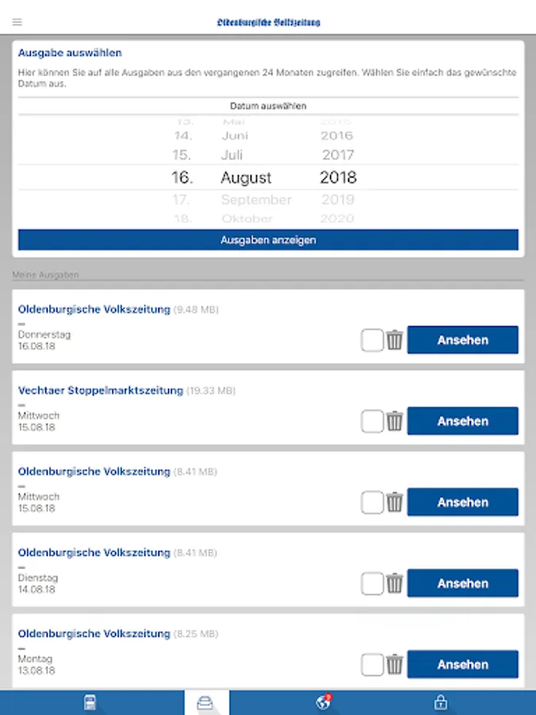Screen dimensions: 536x715
Task: Tap the lock icon for account login
Action: coord(439,701)
